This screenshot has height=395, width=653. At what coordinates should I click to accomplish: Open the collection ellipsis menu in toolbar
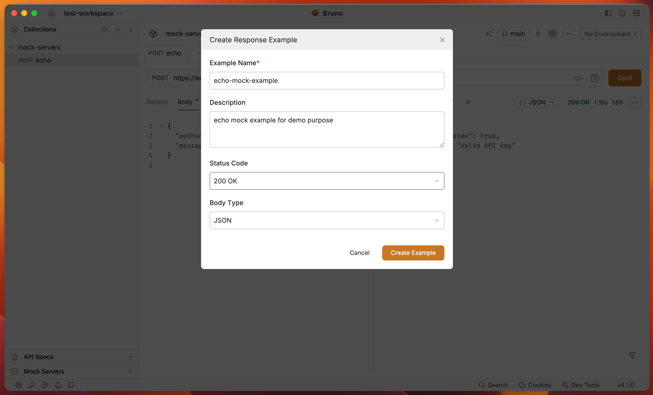click(x=569, y=34)
